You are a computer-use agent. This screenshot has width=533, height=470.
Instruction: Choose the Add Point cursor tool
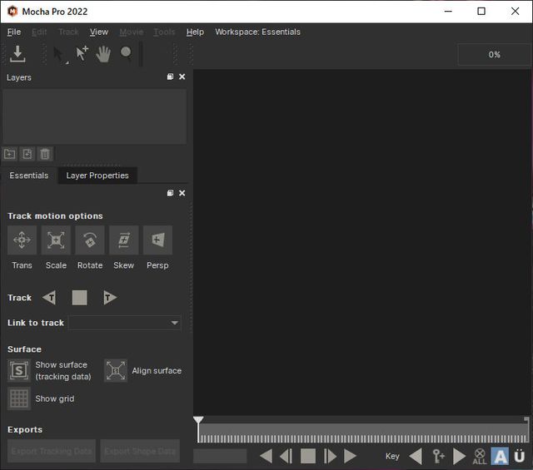coord(82,54)
